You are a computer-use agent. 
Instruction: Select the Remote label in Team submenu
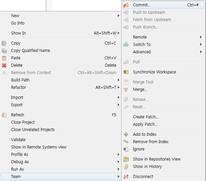[x=140, y=37]
